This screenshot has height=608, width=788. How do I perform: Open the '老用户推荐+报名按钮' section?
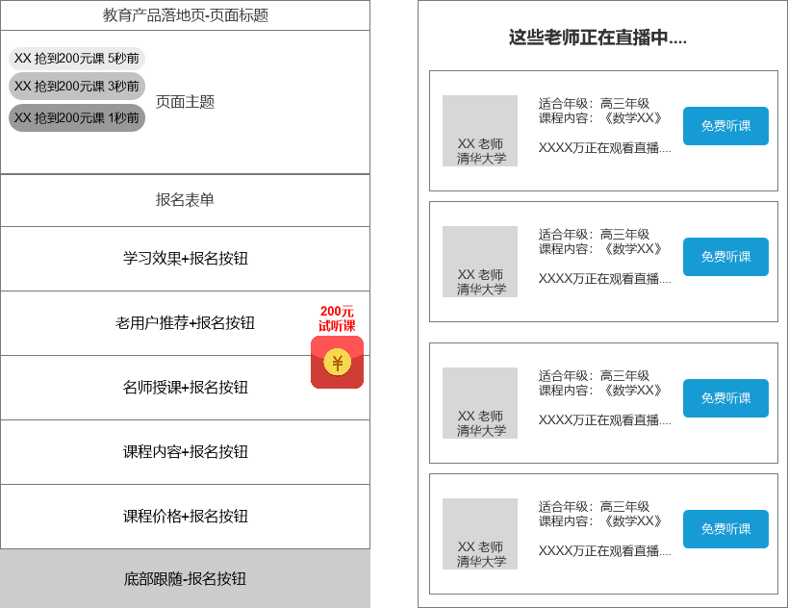pos(185,323)
